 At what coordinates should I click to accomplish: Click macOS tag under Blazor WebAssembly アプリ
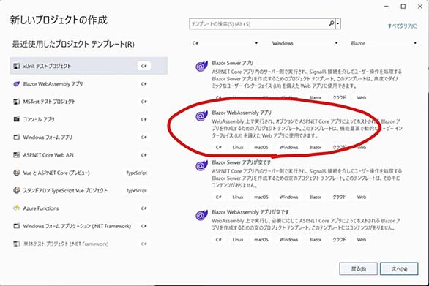261,147
